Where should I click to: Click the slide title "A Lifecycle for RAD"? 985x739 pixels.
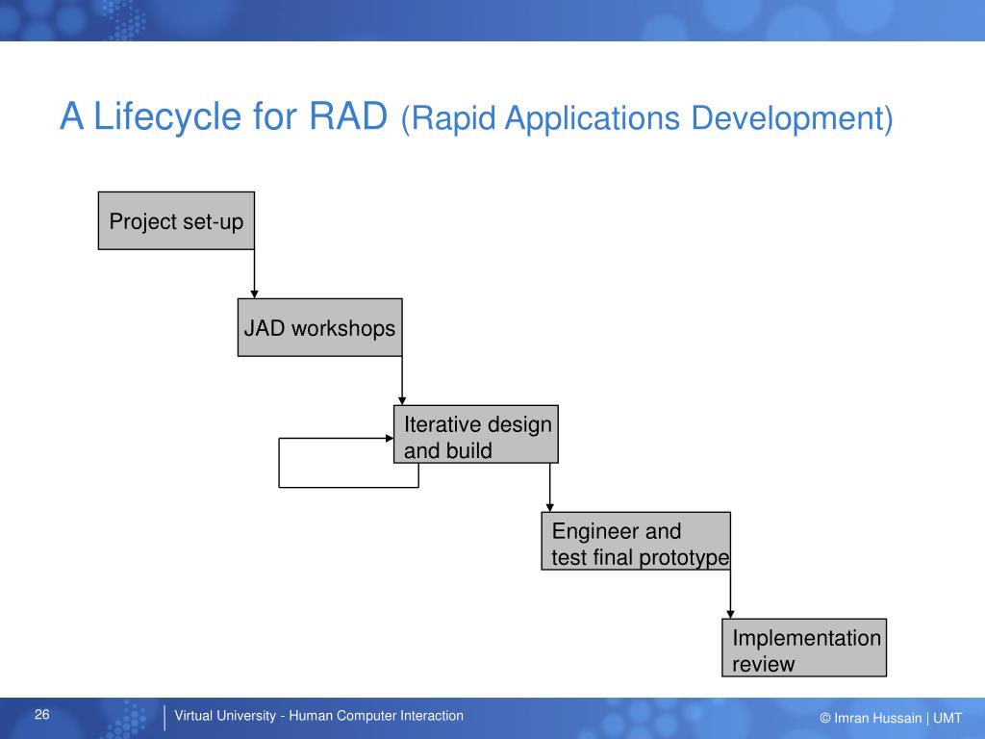click(x=223, y=116)
